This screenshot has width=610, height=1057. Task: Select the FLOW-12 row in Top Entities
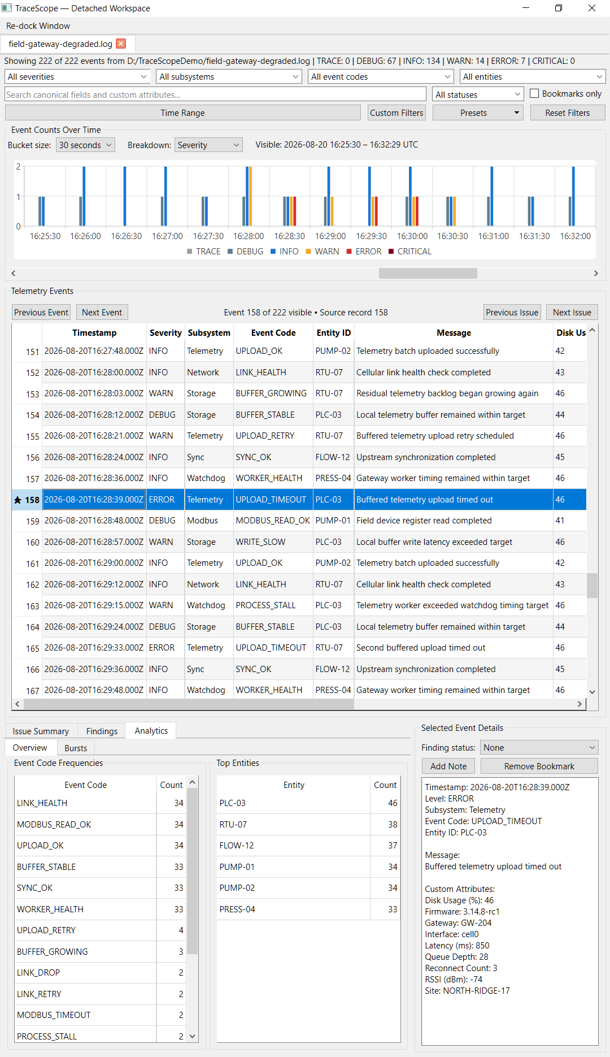coord(308,846)
